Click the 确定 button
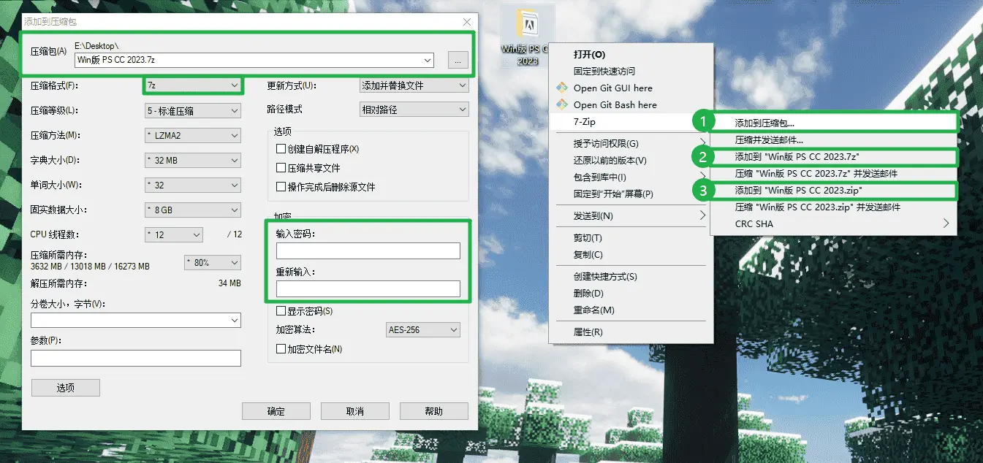 (x=276, y=411)
